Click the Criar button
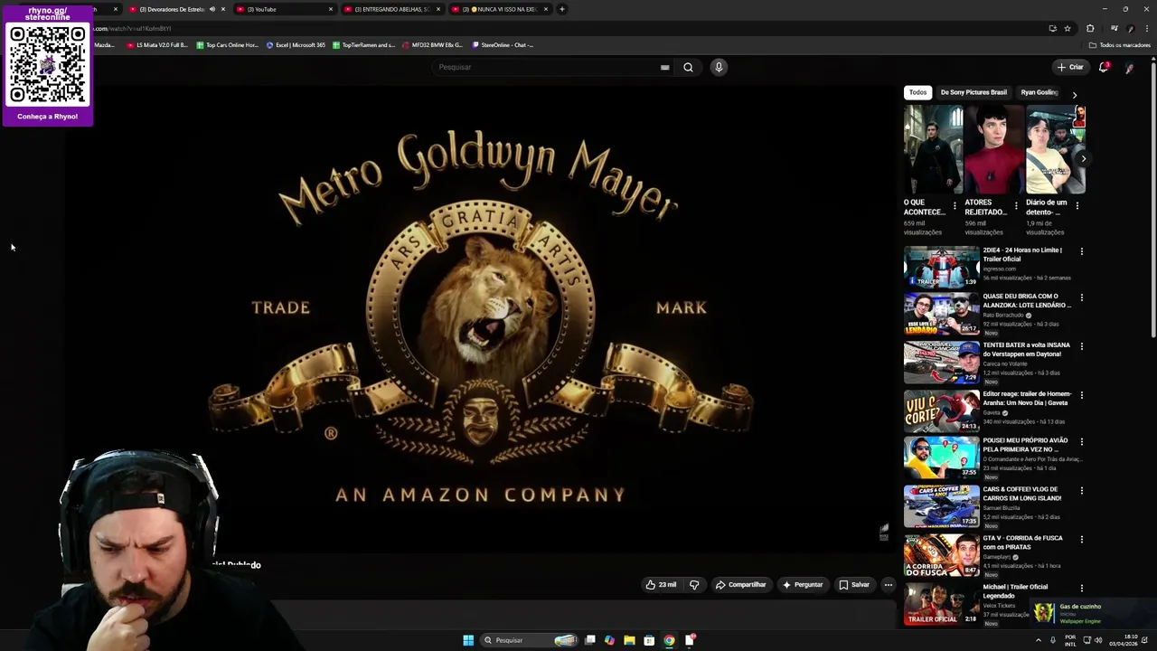Viewport: 1157px width, 651px height. pyautogui.click(x=1070, y=67)
